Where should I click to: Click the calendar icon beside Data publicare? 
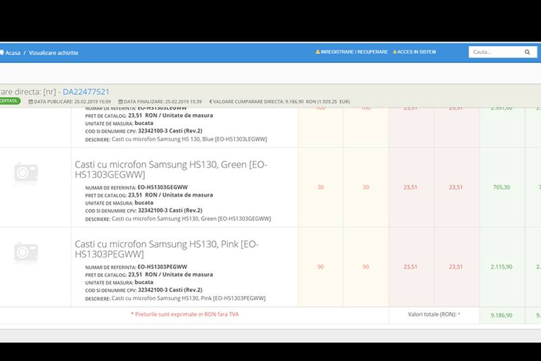[30, 101]
